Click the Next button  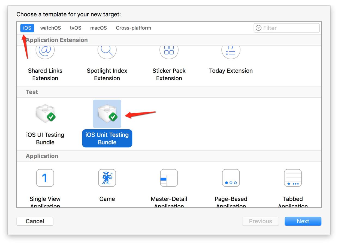[x=303, y=221]
